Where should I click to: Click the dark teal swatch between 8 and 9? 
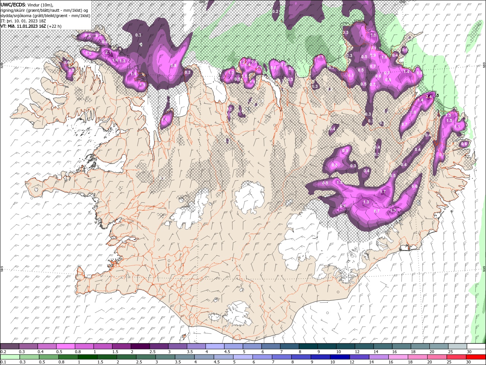tap(308, 346)
